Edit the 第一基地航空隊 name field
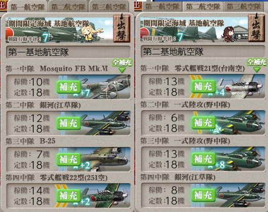The image size is (268, 212). coord(68,52)
